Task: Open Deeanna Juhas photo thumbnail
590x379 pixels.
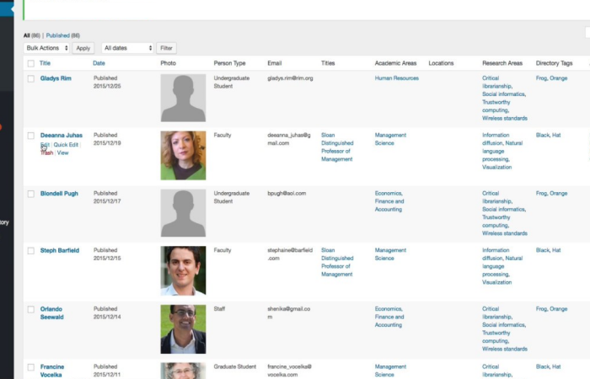Action: point(183,155)
